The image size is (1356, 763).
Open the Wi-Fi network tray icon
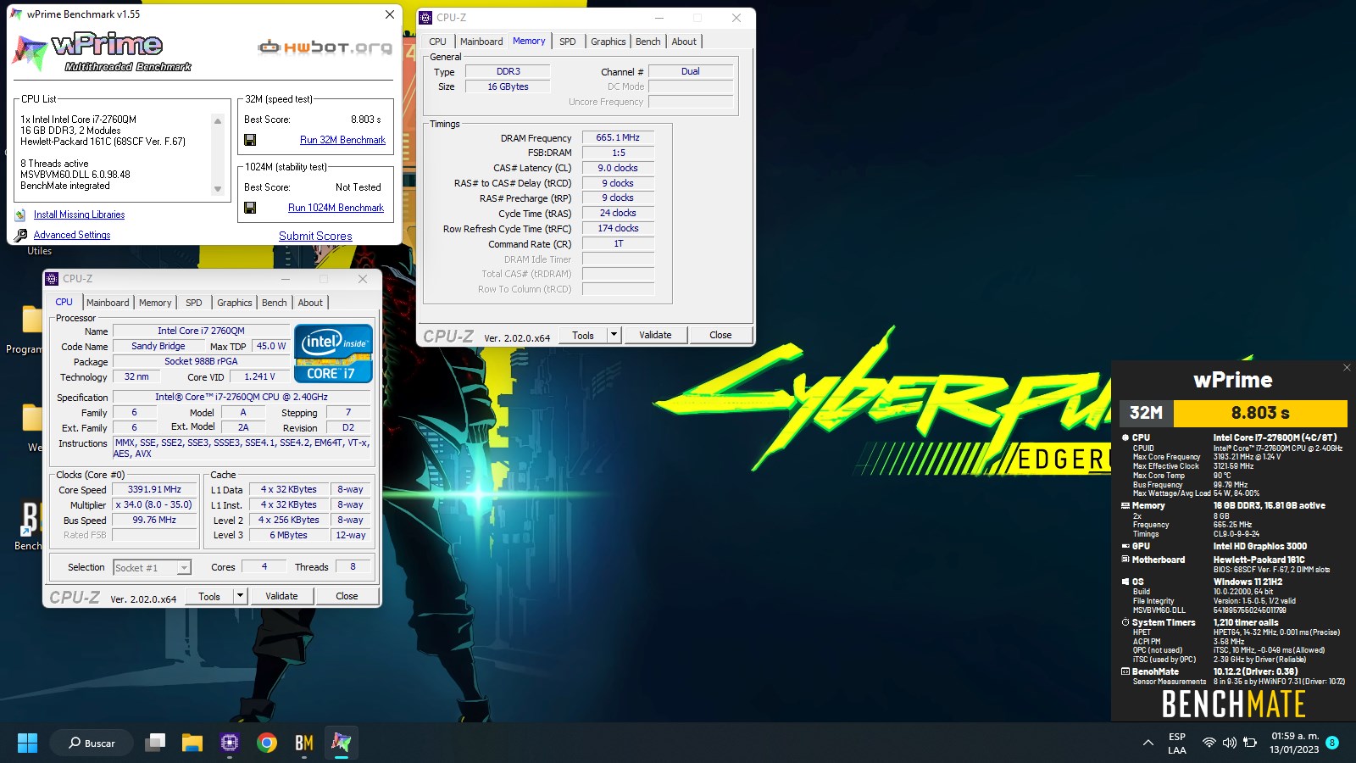1209,743
